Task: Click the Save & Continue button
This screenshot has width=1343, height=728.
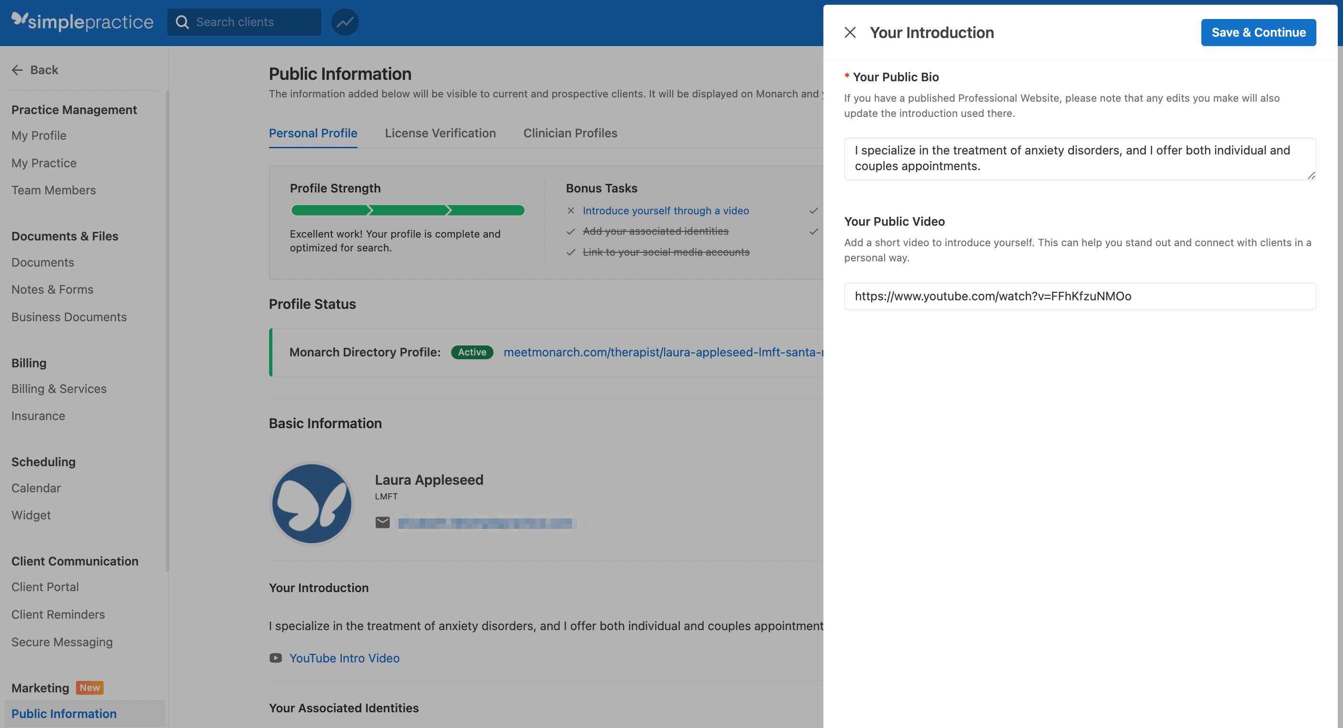Action: pos(1258,32)
